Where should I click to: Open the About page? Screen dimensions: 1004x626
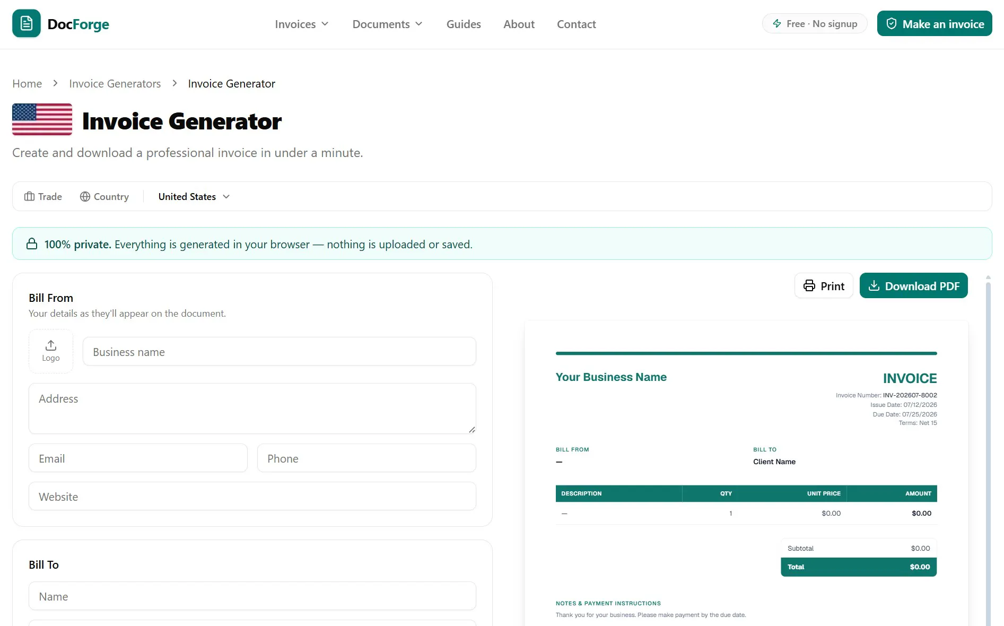coord(519,24)
